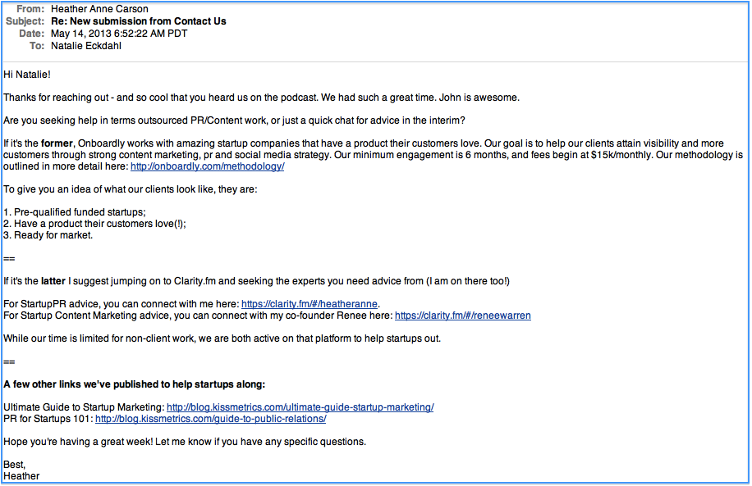
Task: Open the clarity.fm heatheranne link
Action: (310, 304)
